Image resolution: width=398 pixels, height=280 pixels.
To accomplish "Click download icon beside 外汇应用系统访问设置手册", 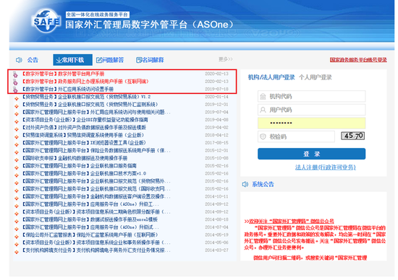I will click(x=15, y=89).
